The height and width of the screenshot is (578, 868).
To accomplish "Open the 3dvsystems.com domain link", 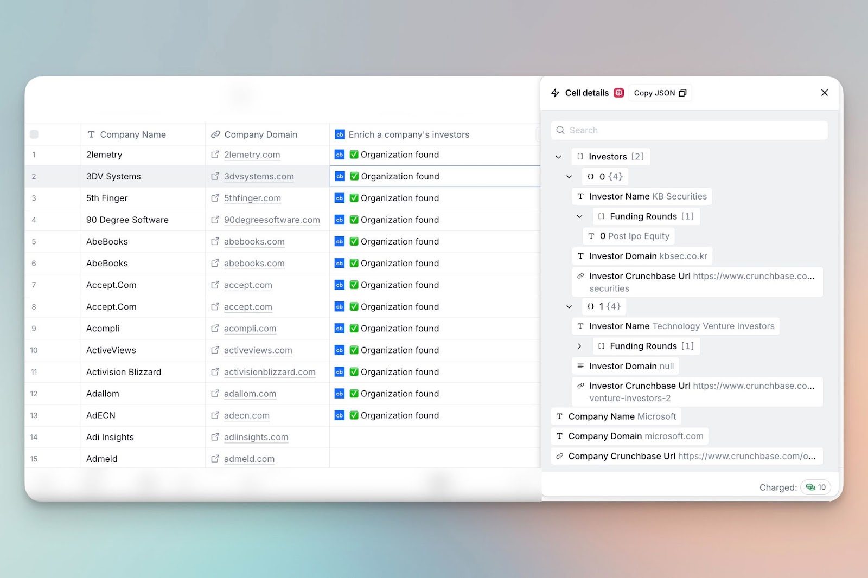I will (x=259, y=176).
